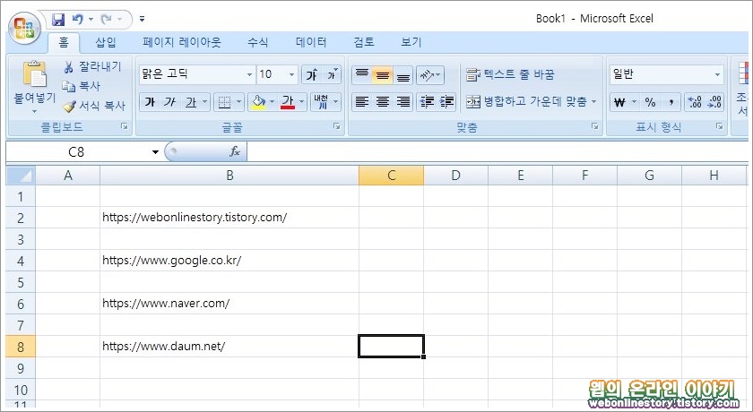Copy selection with 복사
This screenshot has width=753, height=412.
[82, 86]
